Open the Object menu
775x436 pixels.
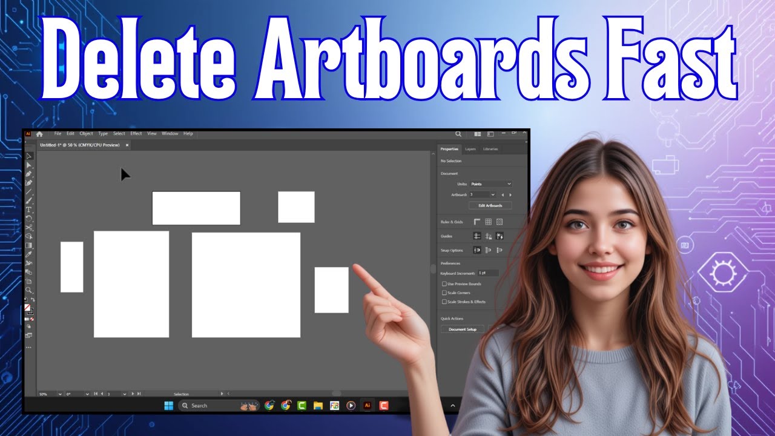[86, 134]
